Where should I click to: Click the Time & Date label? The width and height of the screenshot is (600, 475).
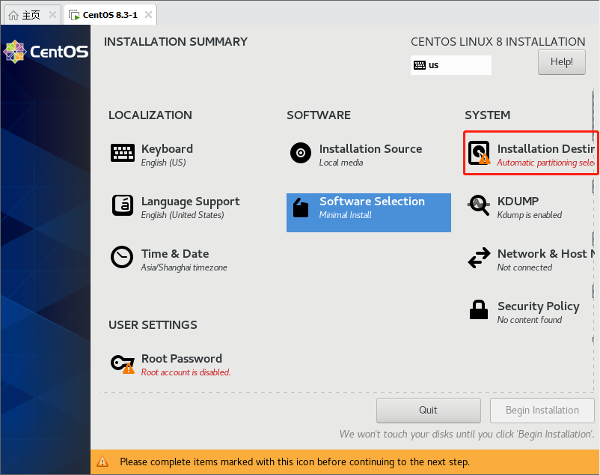pos(175,253)
